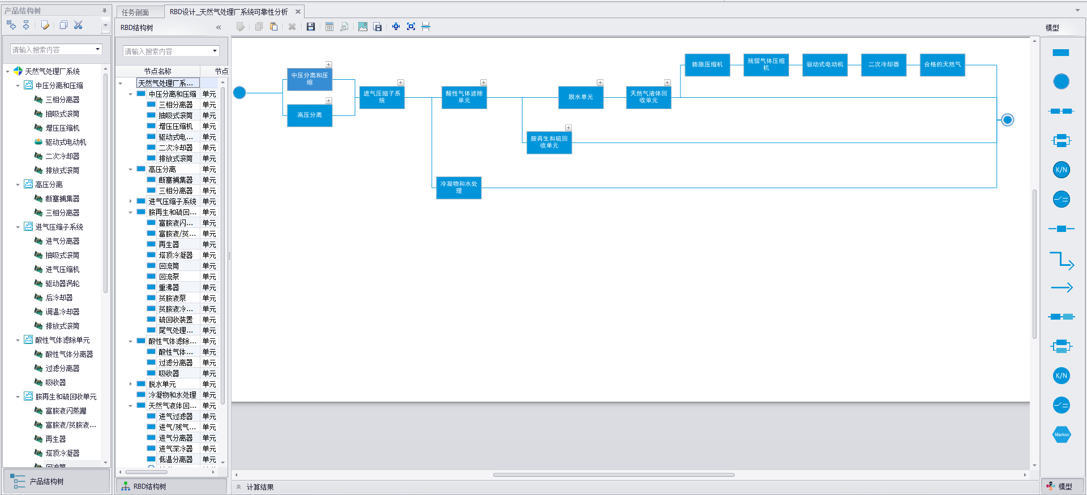The width and height of the screenshot is (1087, 495).
Task: Select the single block on line shape in palette
Action: point(1062,229)
